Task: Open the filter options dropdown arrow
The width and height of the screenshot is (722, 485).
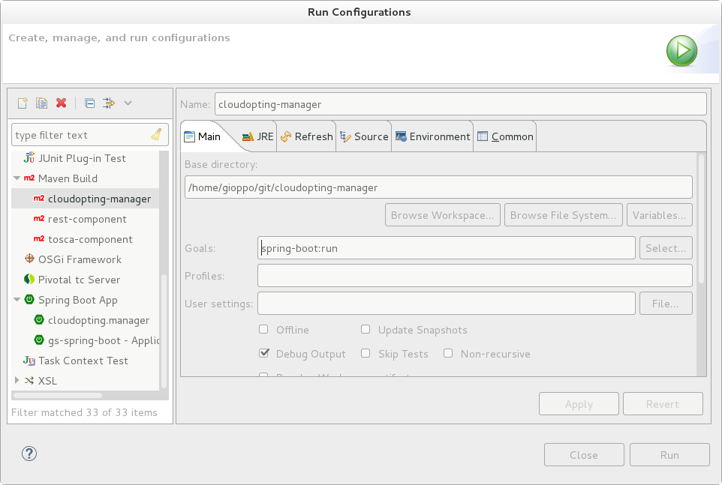Action: 128,103
